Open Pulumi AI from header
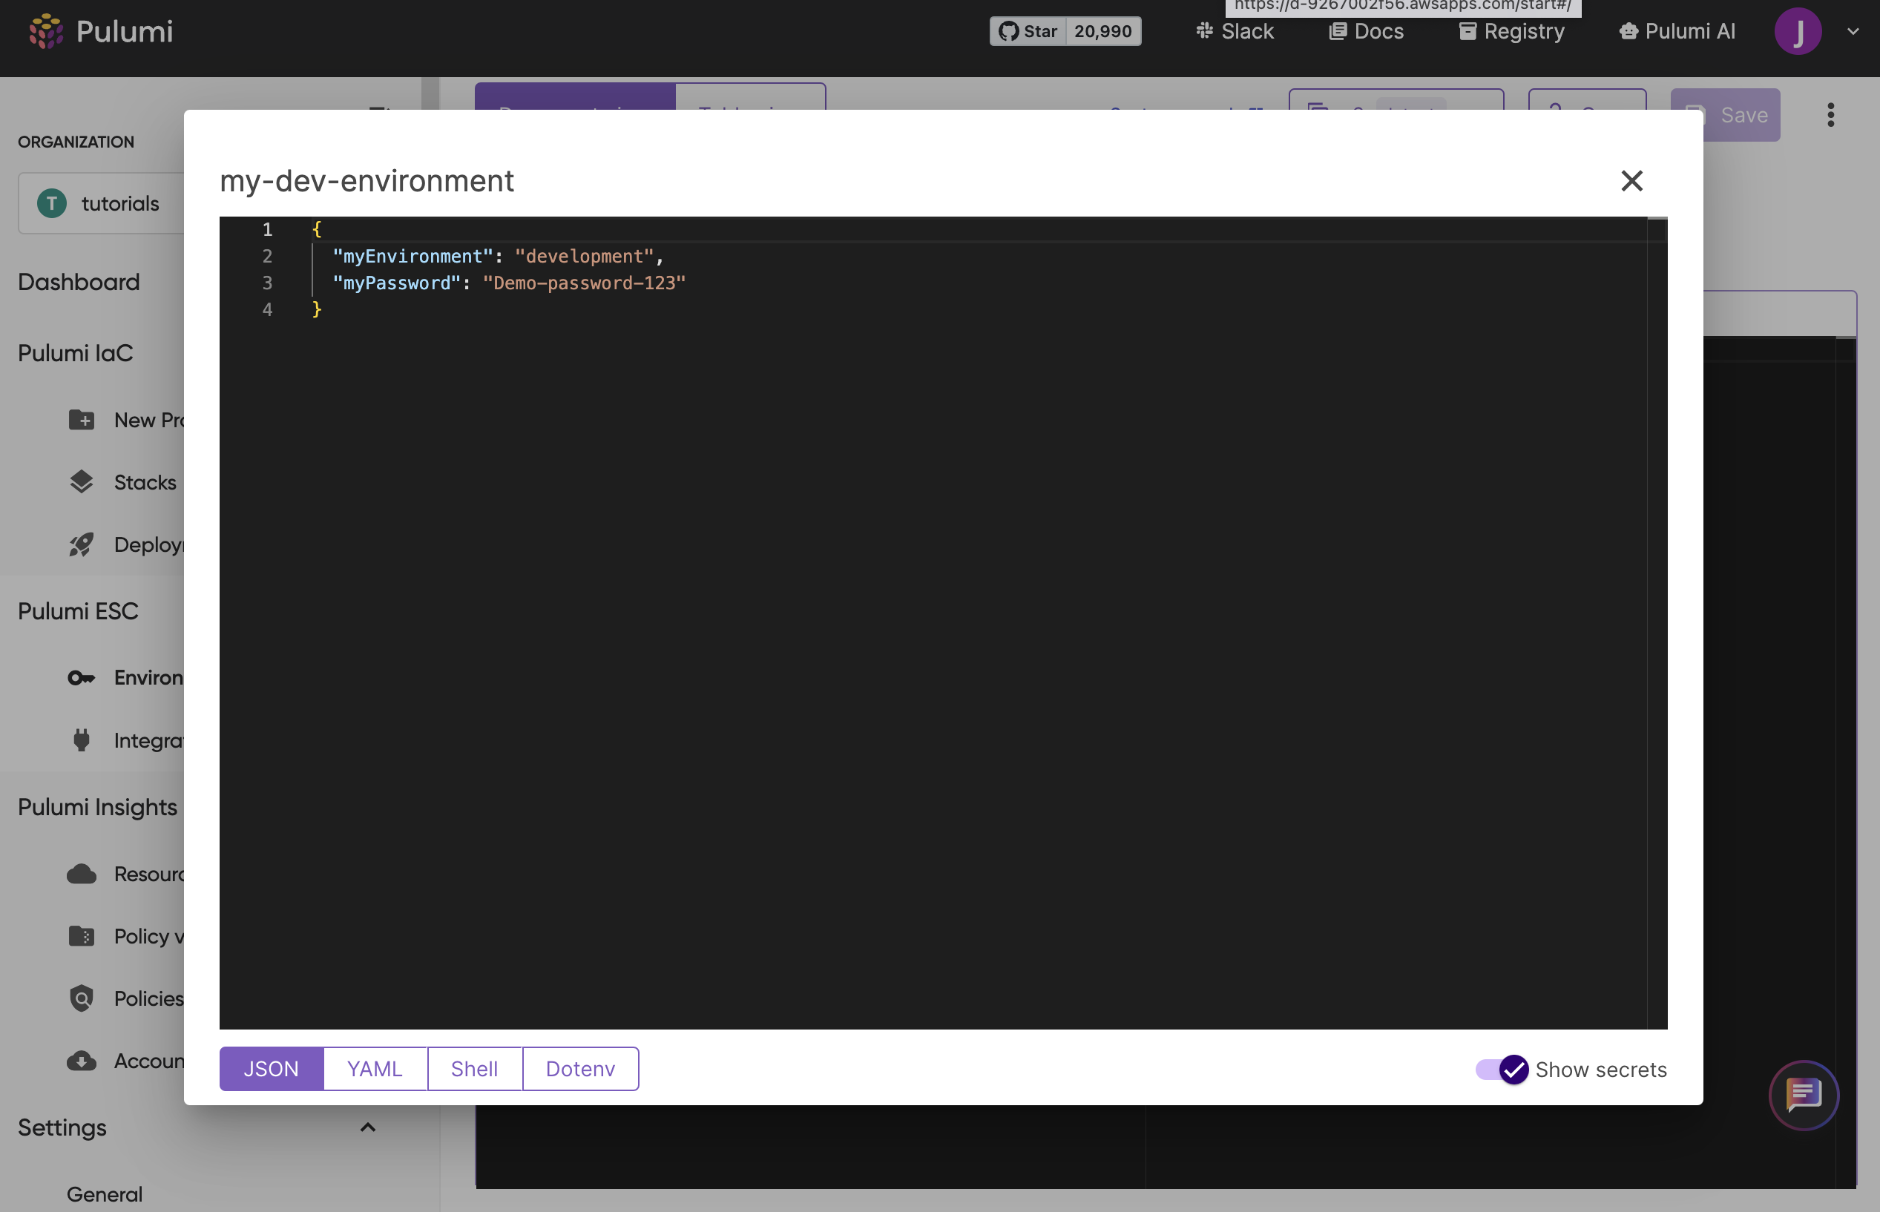 point(1676,31)
